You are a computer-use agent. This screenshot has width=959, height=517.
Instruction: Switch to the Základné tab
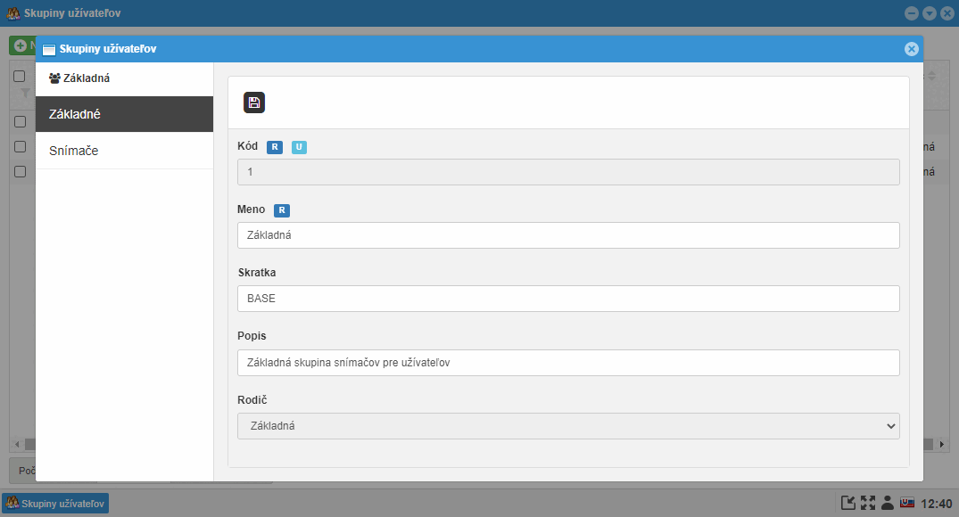pyautogui.click(x=124, y=114)
